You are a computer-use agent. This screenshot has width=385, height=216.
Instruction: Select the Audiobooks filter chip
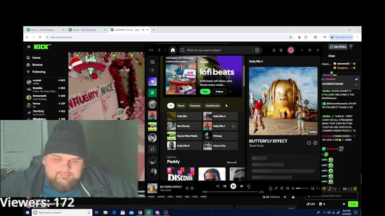coord(212,106)
